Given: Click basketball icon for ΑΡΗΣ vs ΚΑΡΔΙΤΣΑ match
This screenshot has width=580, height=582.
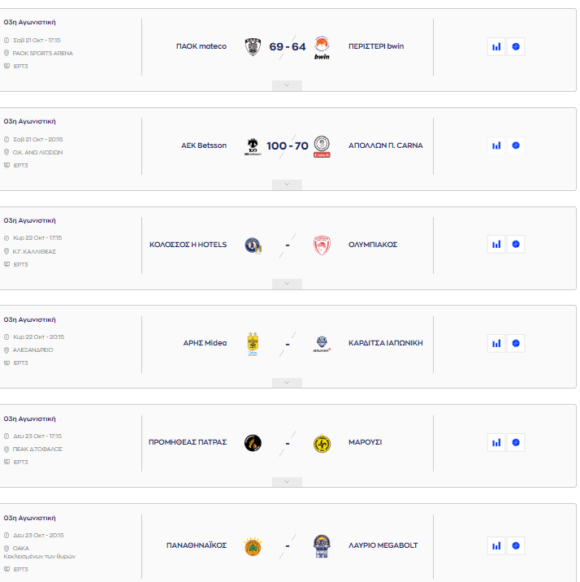Looking at the screenshot, I should (x=516, y=343).
